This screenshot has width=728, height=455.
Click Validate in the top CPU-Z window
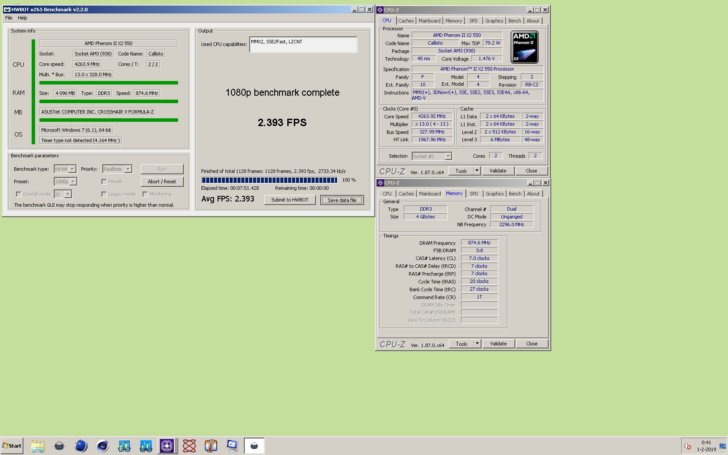click(498, 171)
